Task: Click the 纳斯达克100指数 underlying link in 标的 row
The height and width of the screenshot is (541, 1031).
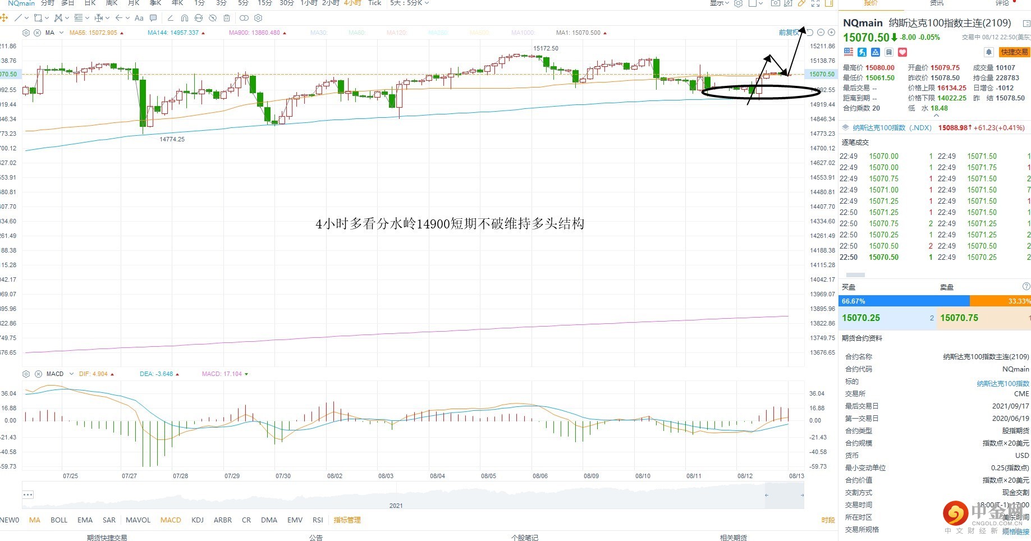Action: click(x=1003, y=384)
